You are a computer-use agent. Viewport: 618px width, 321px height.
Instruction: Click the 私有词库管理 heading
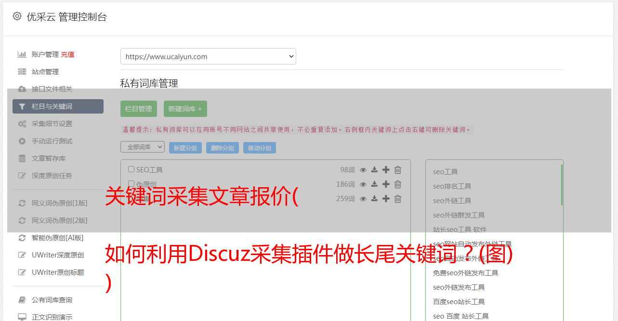pyautogui.click(x=149, y=83)
